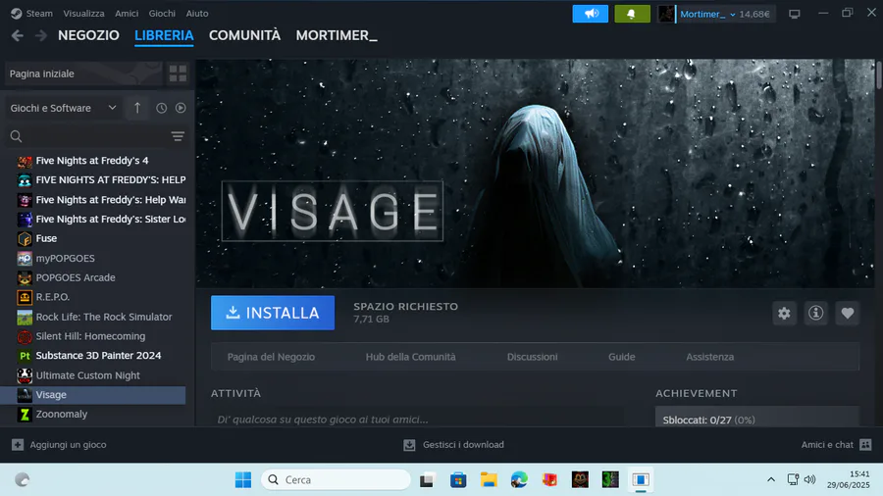Toggle the recent activity clock filter

click(162, 108)
